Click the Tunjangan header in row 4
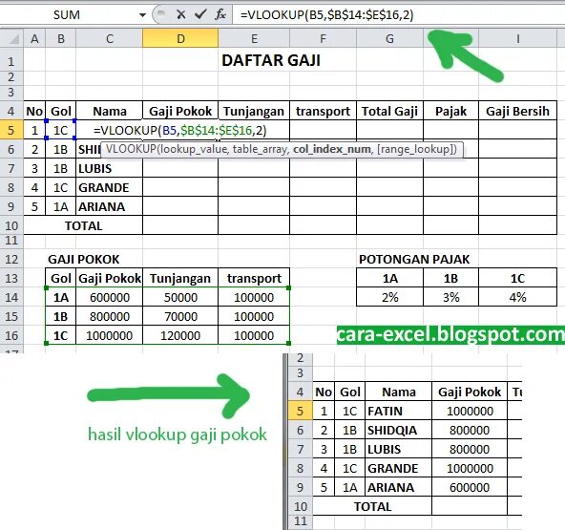Viewport: 565px width, 530px height. [254, 111]
